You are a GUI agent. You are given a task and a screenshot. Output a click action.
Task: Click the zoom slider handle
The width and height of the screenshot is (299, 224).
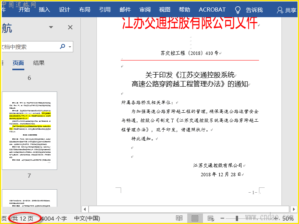pos(237,218)
